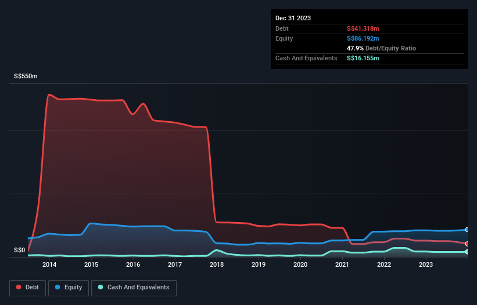Click the Debt row label in tooltip

282,28
